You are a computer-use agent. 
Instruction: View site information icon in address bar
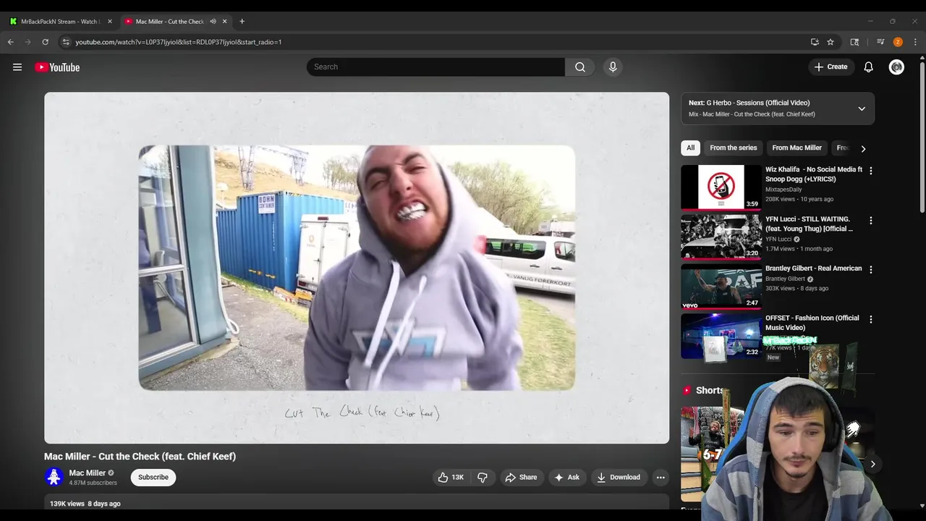tap(66, 42)
